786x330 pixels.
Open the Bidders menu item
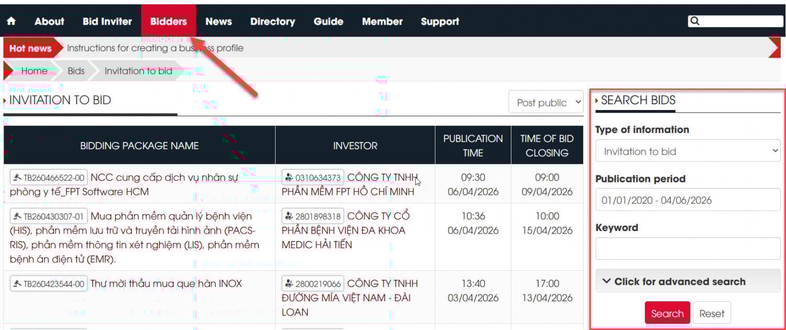[x=168, y=21]
